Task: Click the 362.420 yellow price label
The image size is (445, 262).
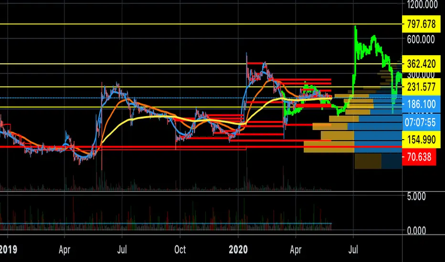Action: point(421,64)
